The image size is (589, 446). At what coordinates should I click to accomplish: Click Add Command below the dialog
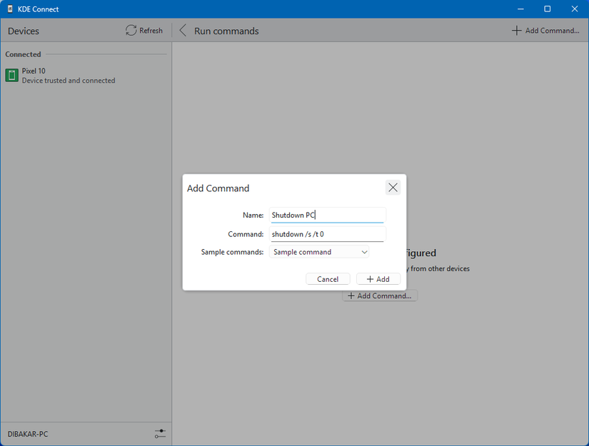coord(379,295)
